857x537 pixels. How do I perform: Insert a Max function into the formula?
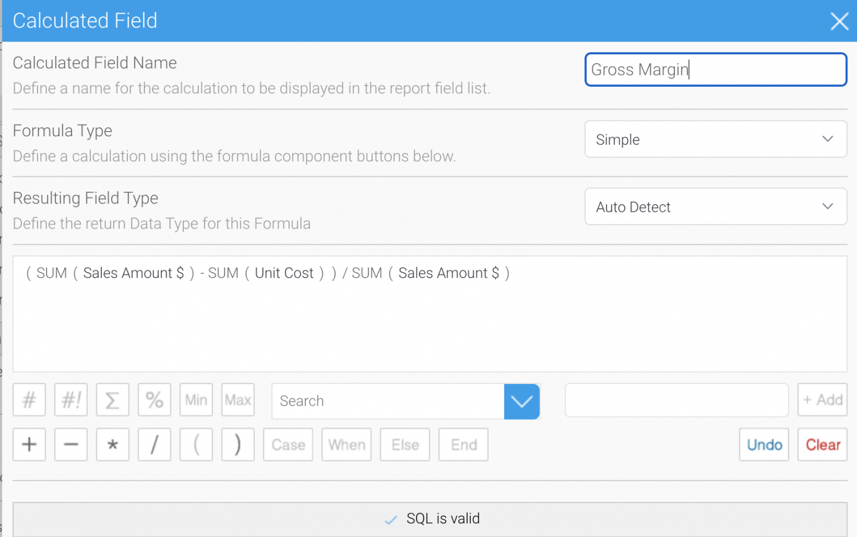tap(237, 399)
